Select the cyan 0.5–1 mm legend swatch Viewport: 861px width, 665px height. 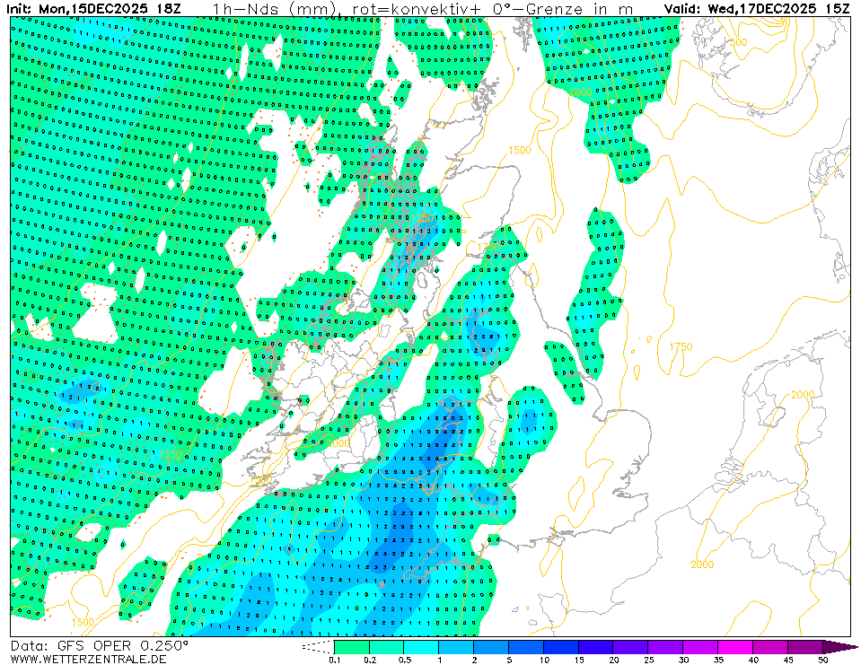421,646
